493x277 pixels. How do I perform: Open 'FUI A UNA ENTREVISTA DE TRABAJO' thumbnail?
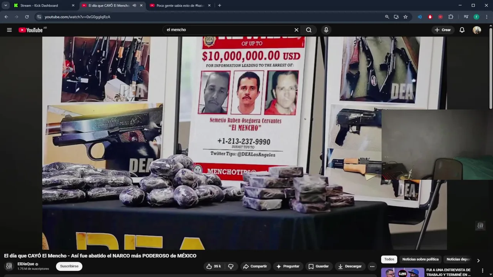402,272
